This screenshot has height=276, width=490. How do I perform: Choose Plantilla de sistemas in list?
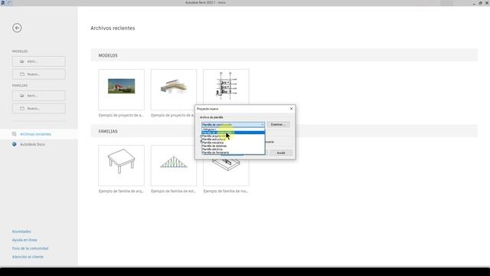[x=233, y=146]
